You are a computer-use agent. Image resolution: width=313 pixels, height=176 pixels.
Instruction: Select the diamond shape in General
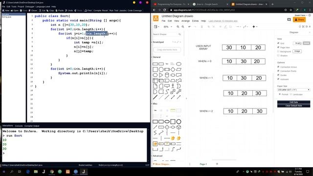pyautogui.click(x=173, y=69)
